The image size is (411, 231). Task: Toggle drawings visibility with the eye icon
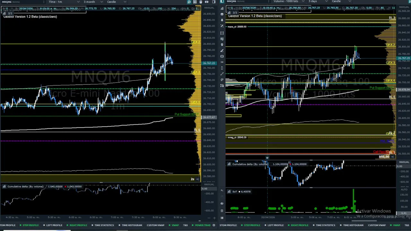222,203
